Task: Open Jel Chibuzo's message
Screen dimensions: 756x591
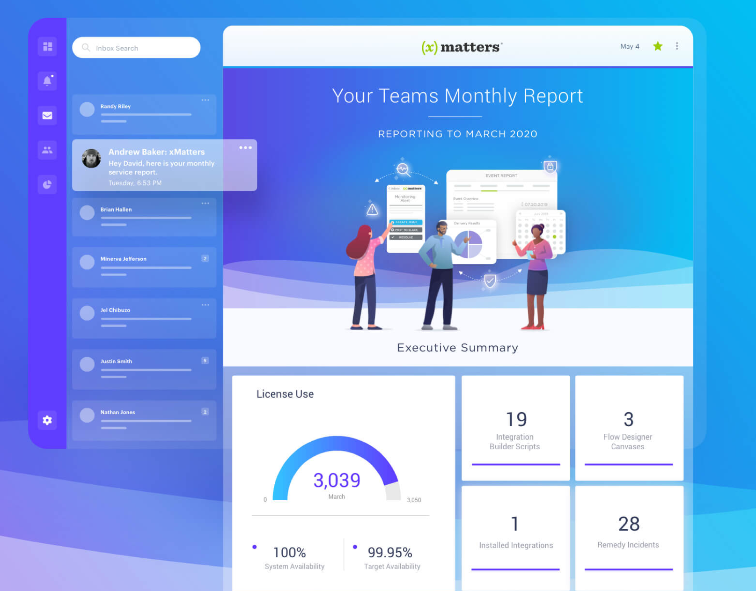Action: [144, 318]
